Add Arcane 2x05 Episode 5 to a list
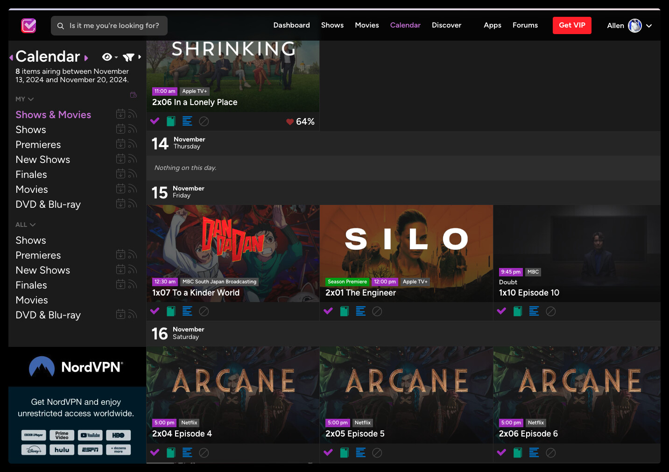 coord(361,453)
